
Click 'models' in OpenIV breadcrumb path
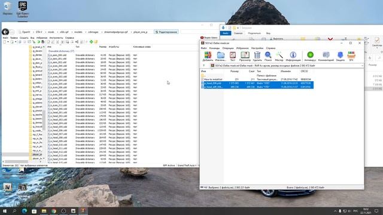point(78,32)
